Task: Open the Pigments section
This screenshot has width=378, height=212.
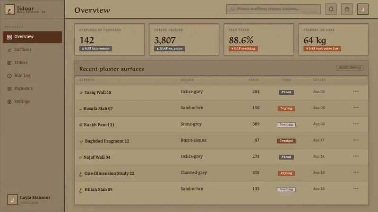Action: 32,89
